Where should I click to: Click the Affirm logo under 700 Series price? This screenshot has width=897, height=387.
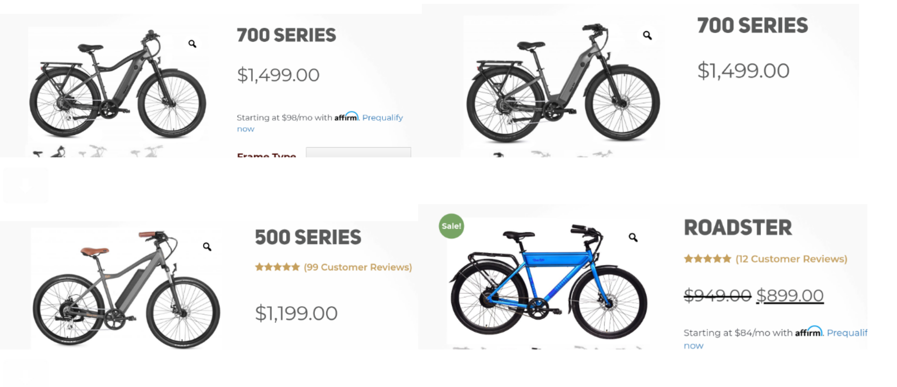click(347, 117)
